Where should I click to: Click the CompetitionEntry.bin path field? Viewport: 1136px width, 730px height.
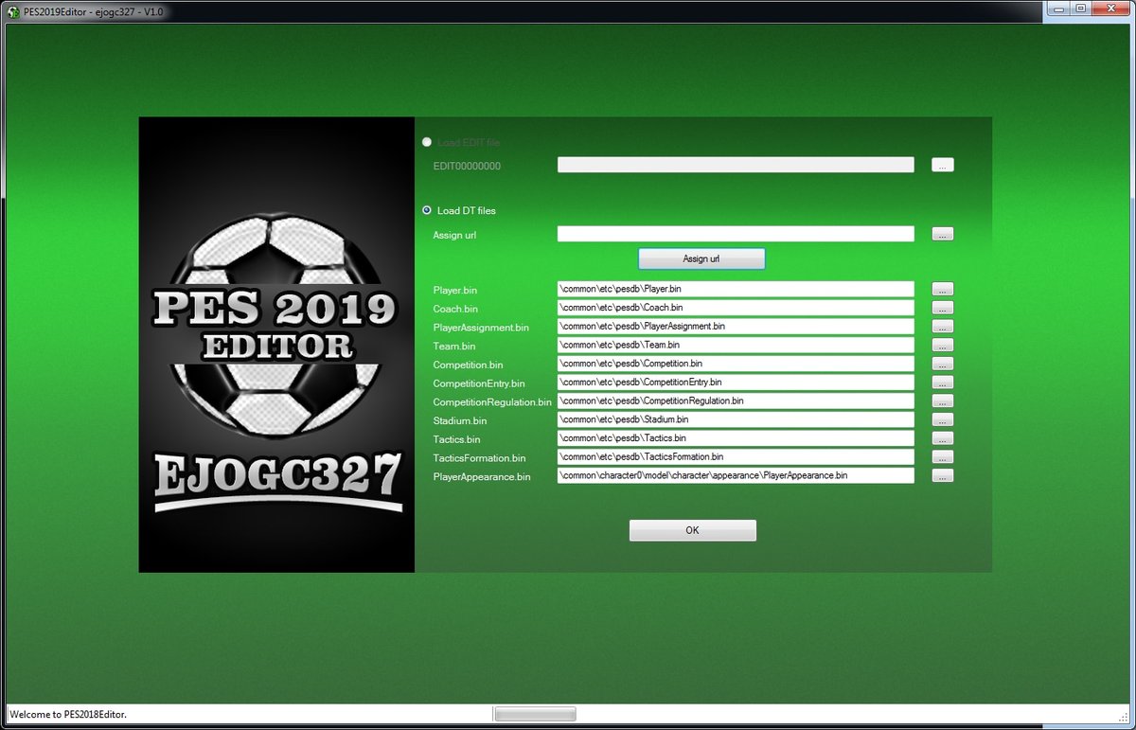[x=736, y=383]
